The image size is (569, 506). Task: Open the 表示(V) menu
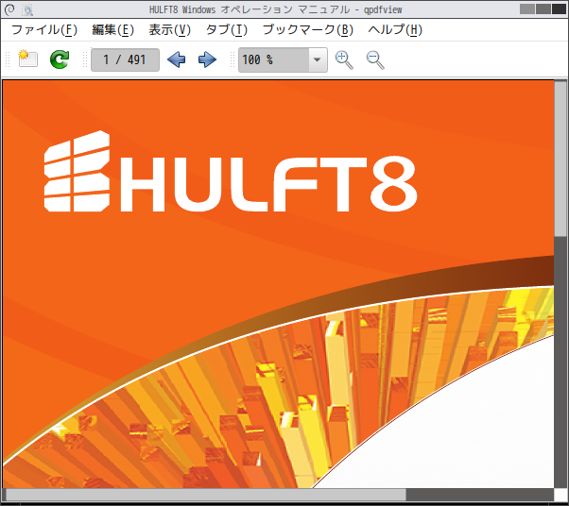click(169, 29)
